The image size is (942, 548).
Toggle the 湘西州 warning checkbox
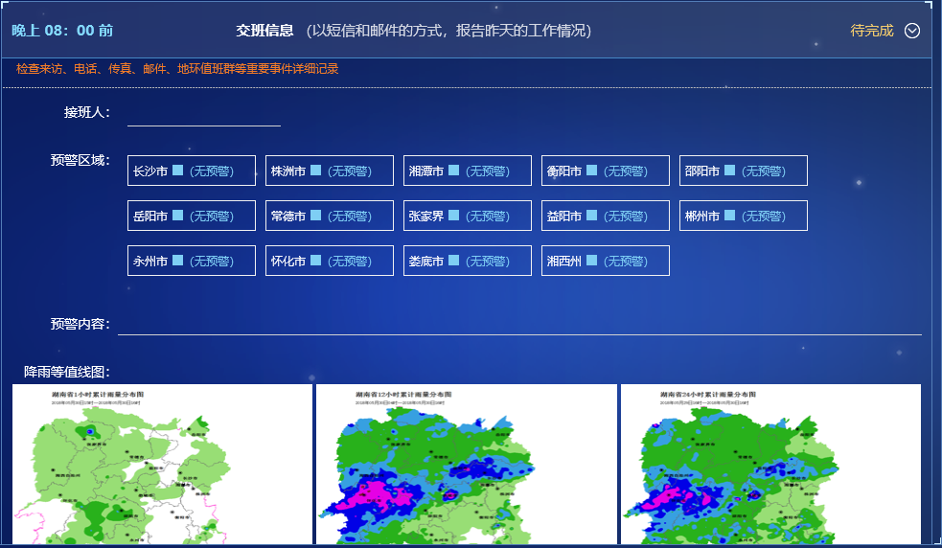click(x=592, y=261)
